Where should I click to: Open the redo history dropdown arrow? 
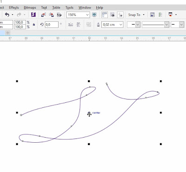[25, 15]
